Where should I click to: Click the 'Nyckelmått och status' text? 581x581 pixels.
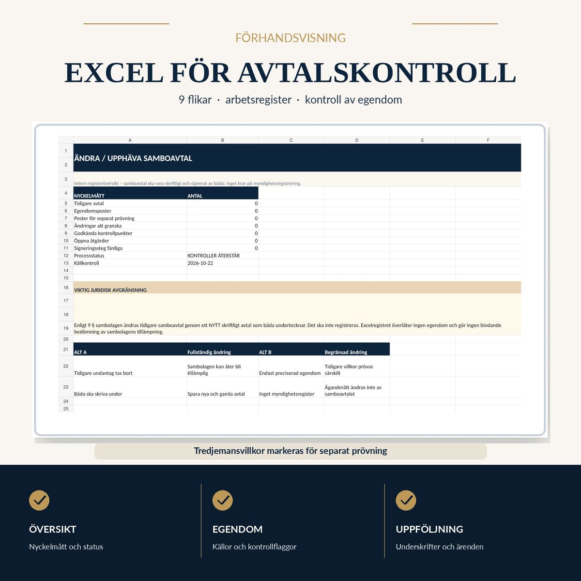[x=66, y=547]
